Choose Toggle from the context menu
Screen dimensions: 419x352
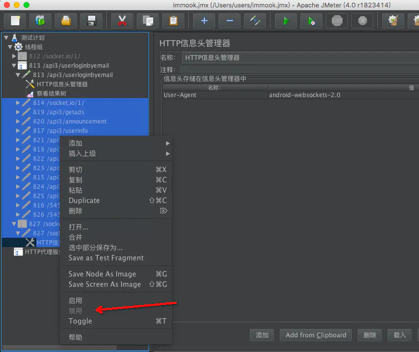coord(116,321)
